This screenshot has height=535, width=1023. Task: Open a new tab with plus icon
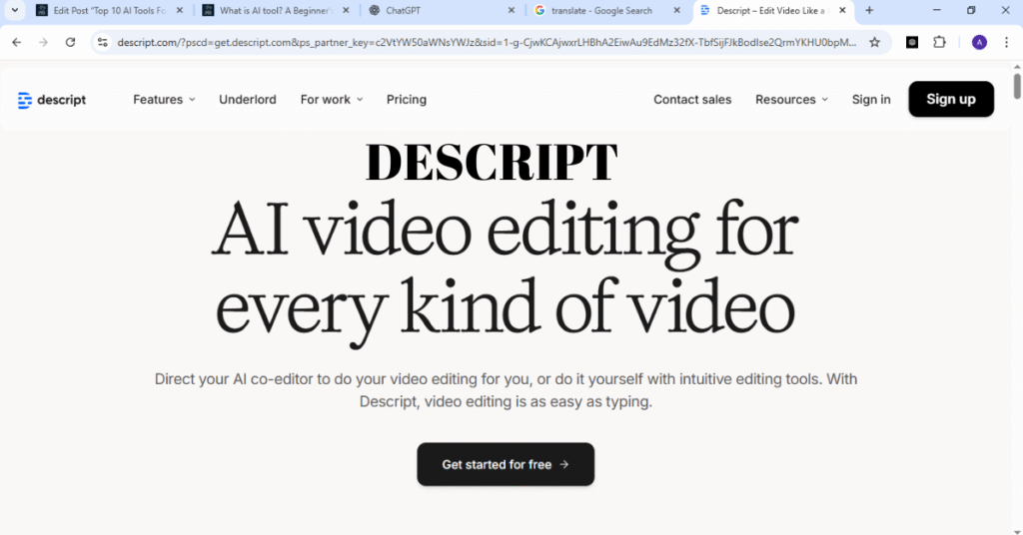point(869,10)
